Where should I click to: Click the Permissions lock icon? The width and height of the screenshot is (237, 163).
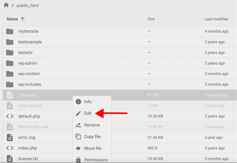coord(79,160)
